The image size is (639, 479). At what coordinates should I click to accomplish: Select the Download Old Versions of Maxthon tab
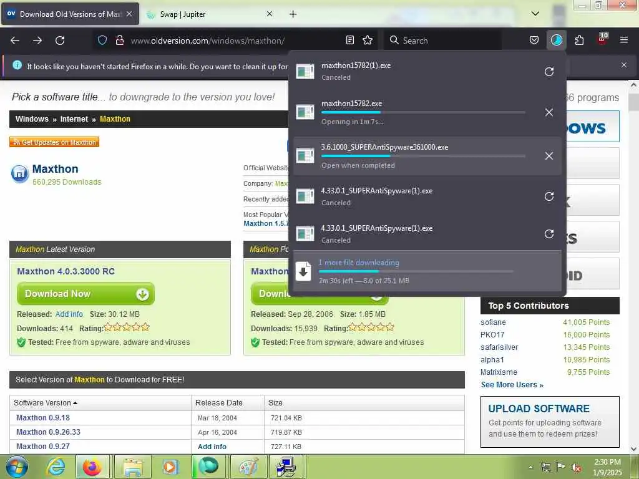coord(70,14)
